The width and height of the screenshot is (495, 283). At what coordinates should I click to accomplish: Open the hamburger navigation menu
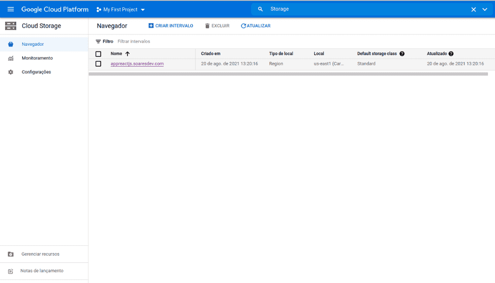tap(10, 9)
